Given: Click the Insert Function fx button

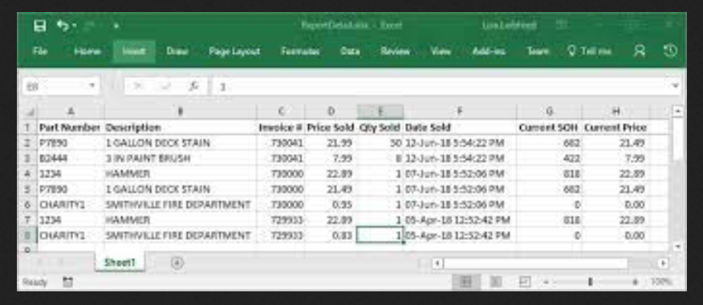Looking at the screenshot, I should click(193, 86).
